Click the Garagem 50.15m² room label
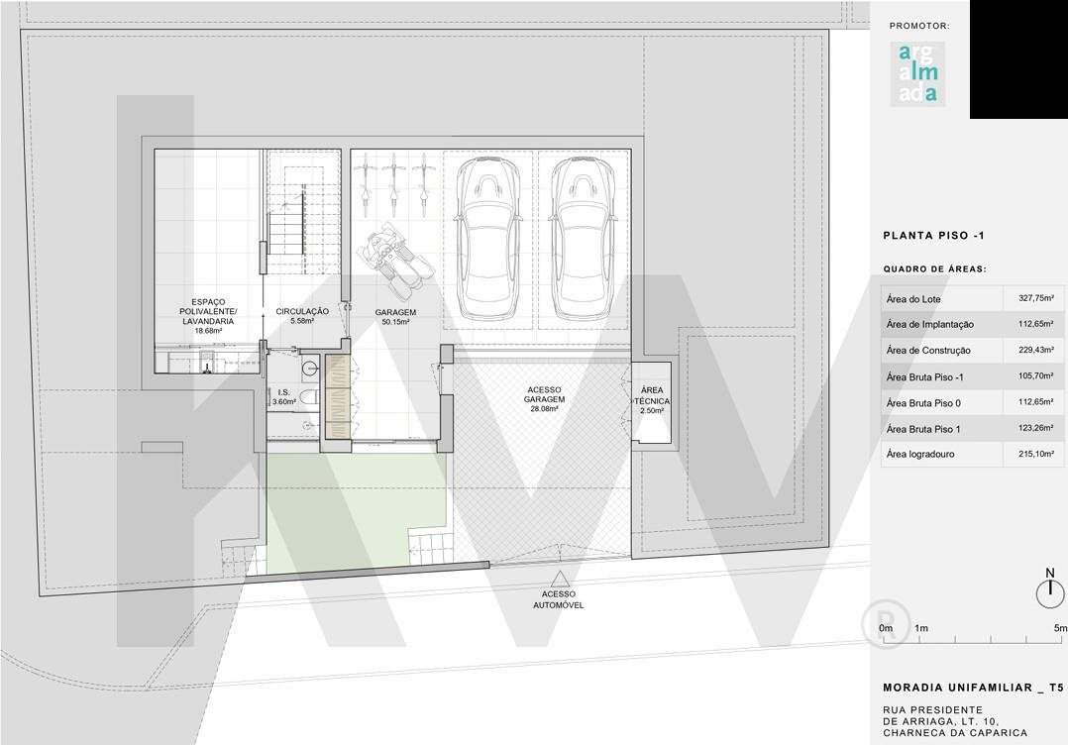 tap(395, 317)
